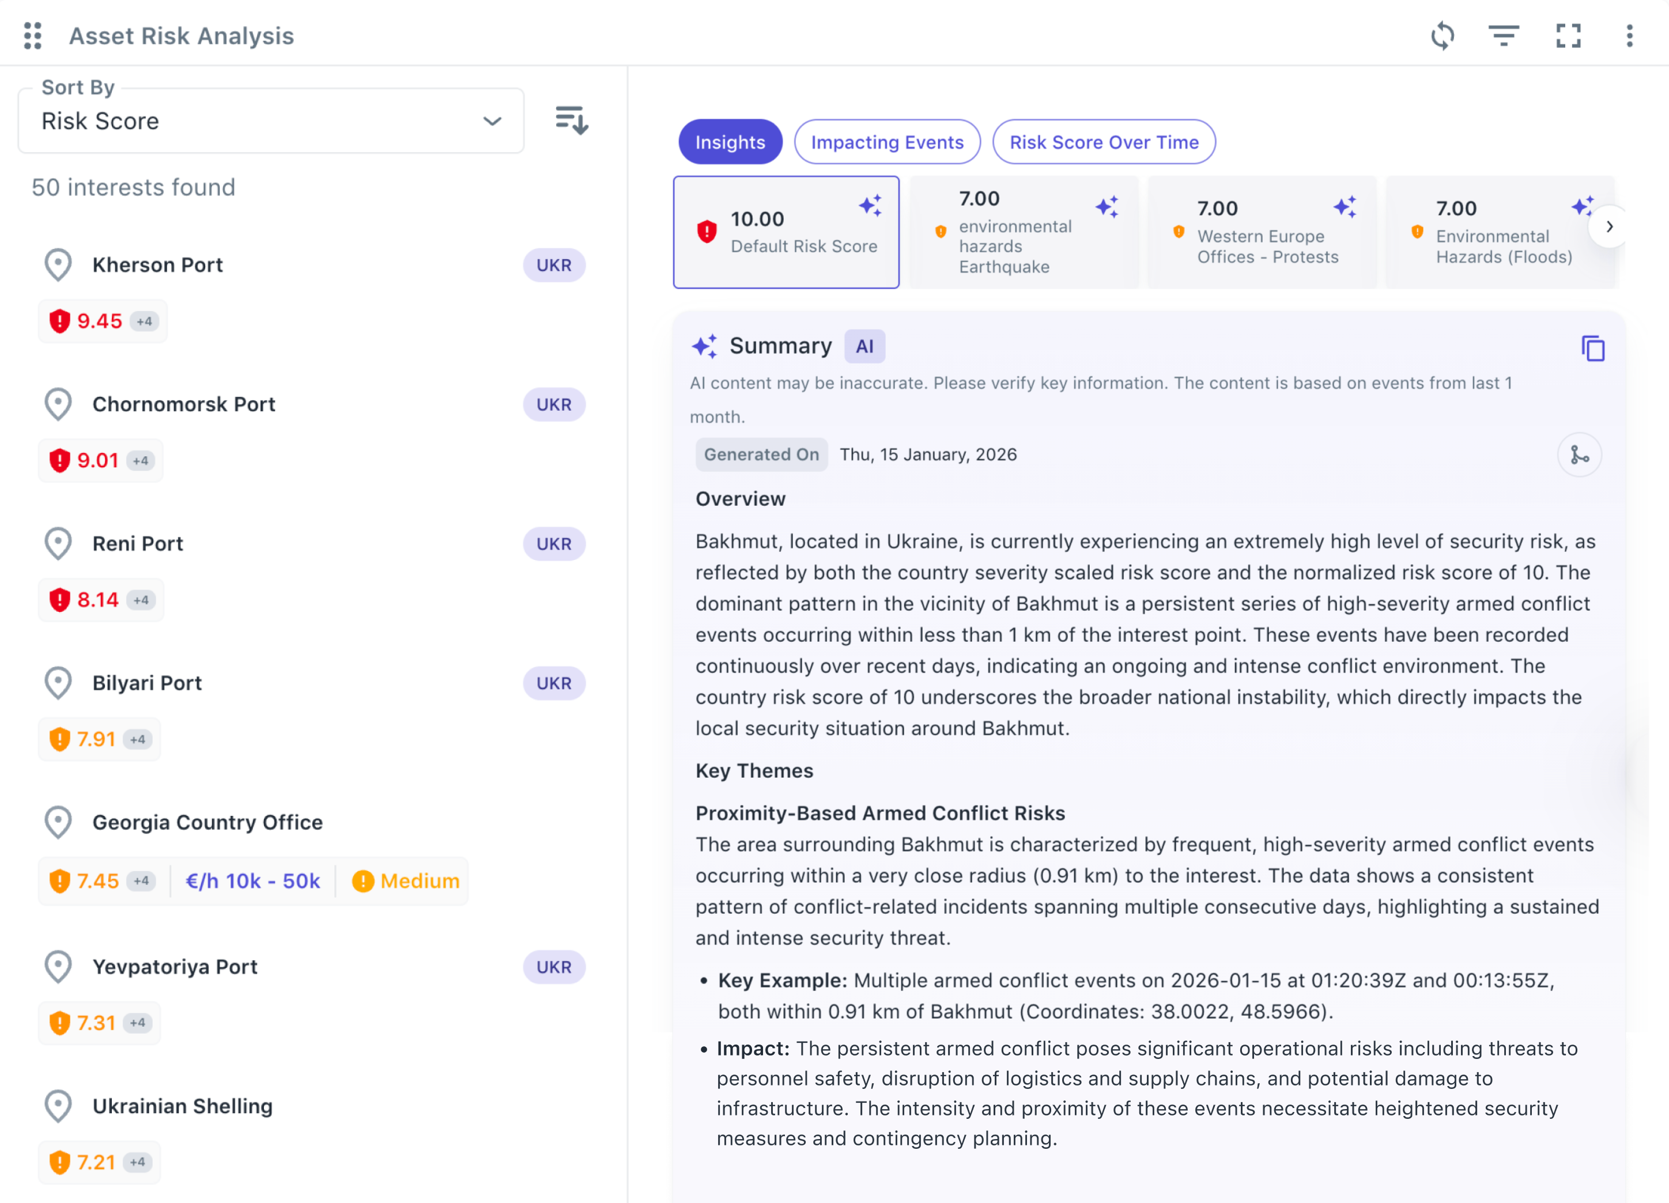
Task: Enter fullscreen with the expand icon
Action: (1568, 35)
